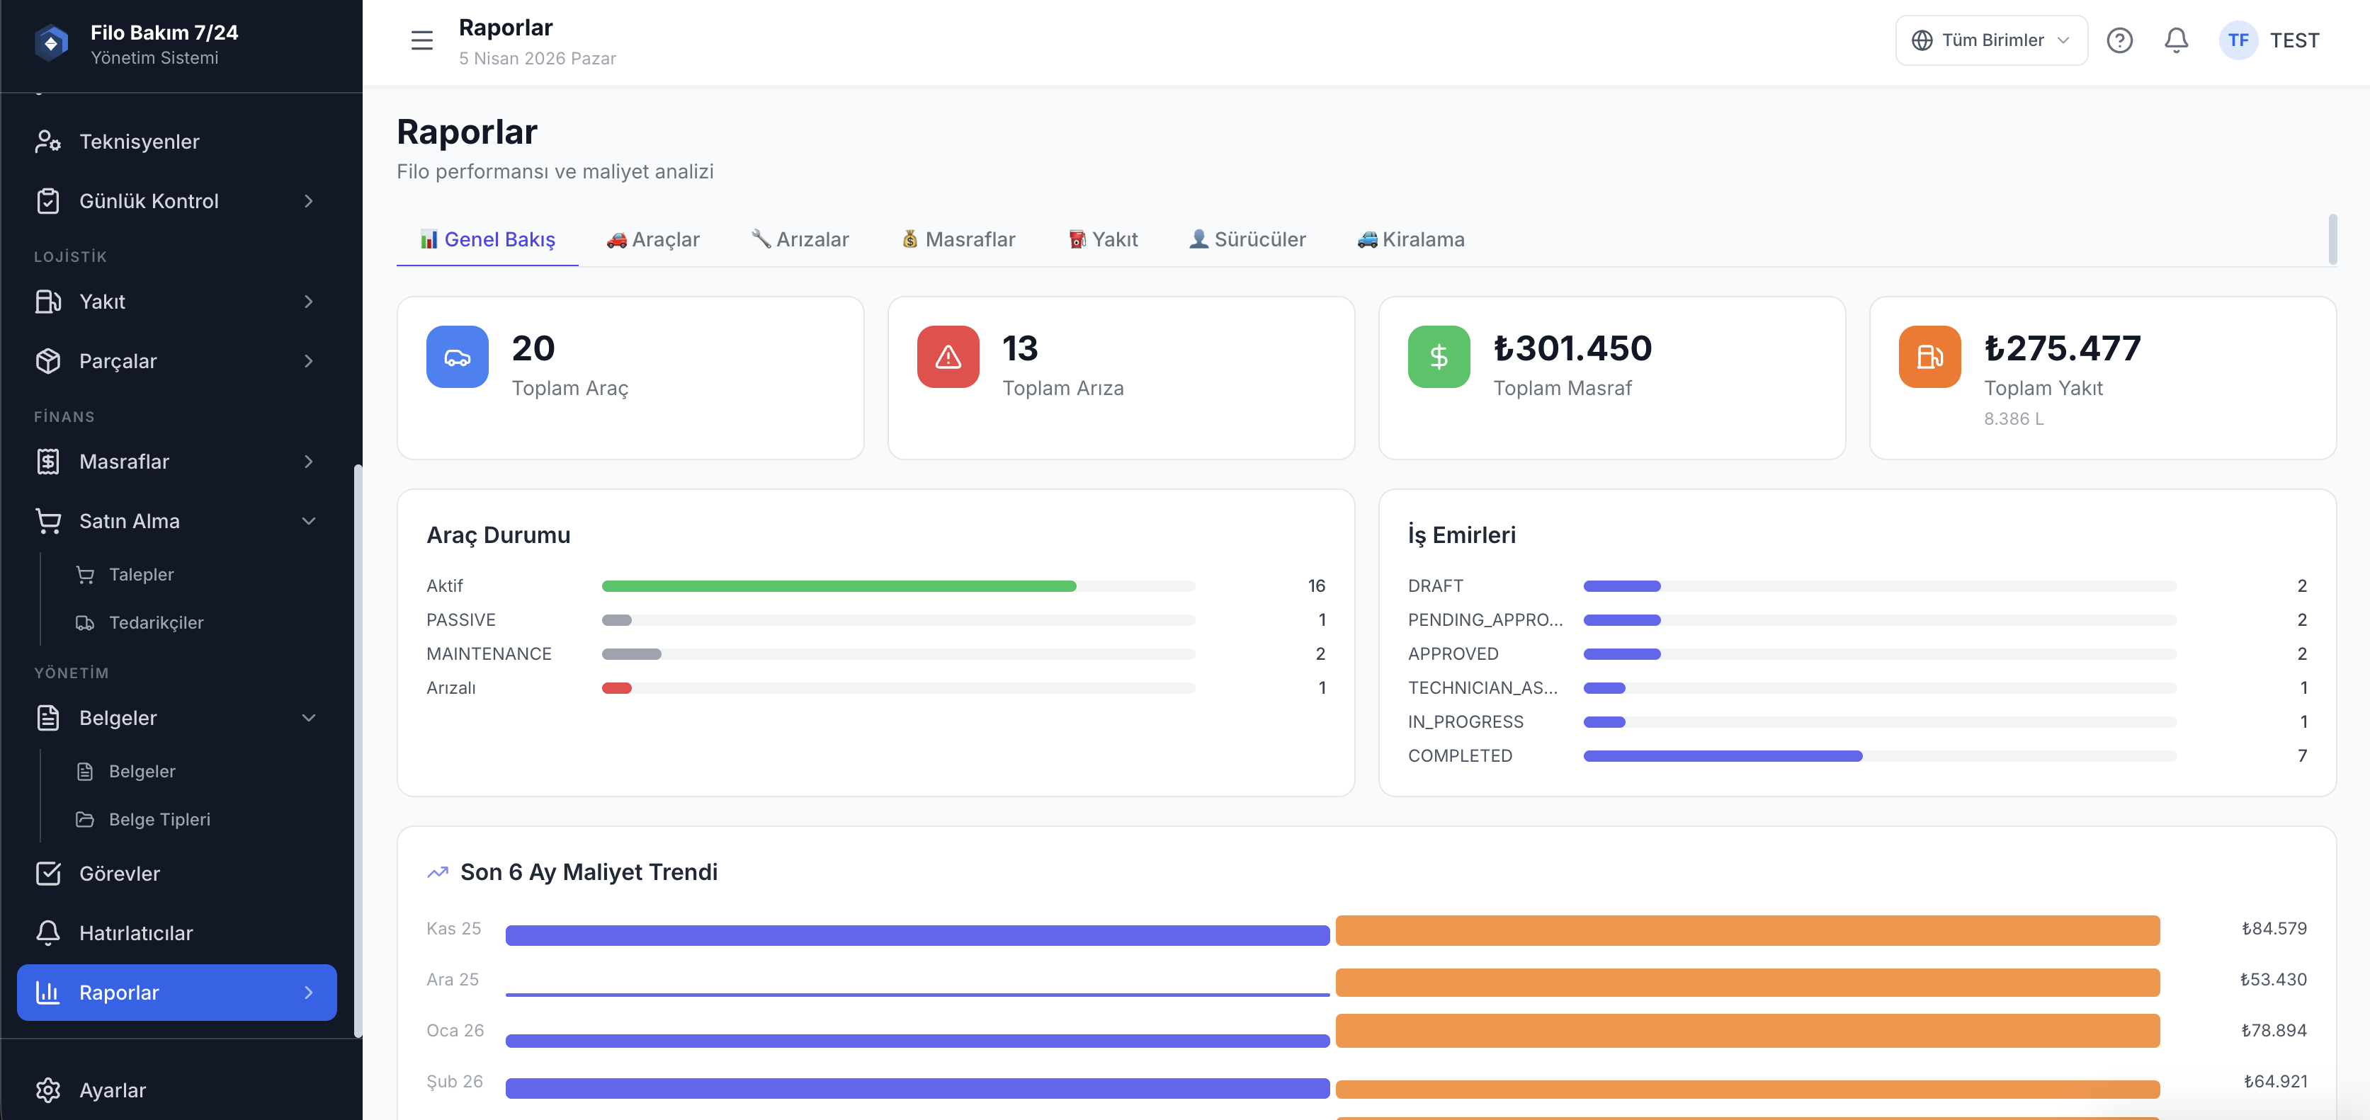Screen dimensions: 2370x1120
Task: Click the green dollar icon in Toplam Masraf card
Action: [1438, 357]
